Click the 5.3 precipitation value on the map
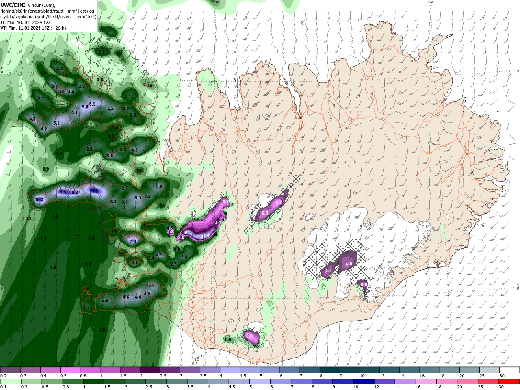 56,123
